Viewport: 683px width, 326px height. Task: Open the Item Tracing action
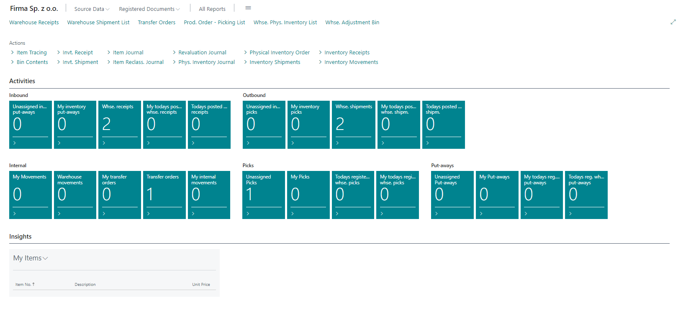[31, 53]
